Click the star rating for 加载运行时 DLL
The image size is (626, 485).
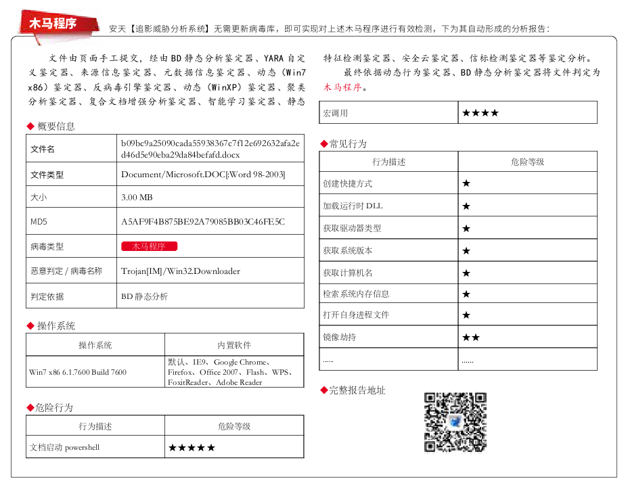click(x=466, y=206)
